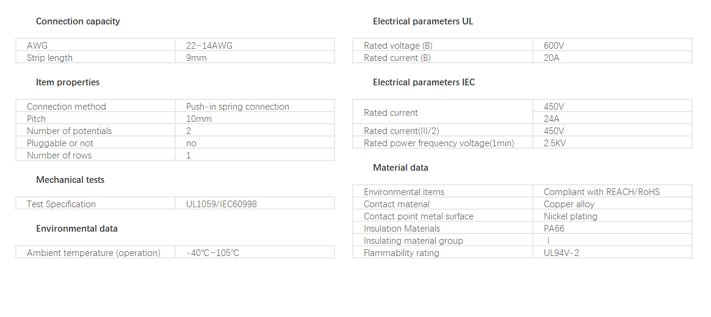Image resolution: width=711 pixels, height=317 pixels.
Task: Click the Electrical parameters IEC heading
Action: coord(424,82)
